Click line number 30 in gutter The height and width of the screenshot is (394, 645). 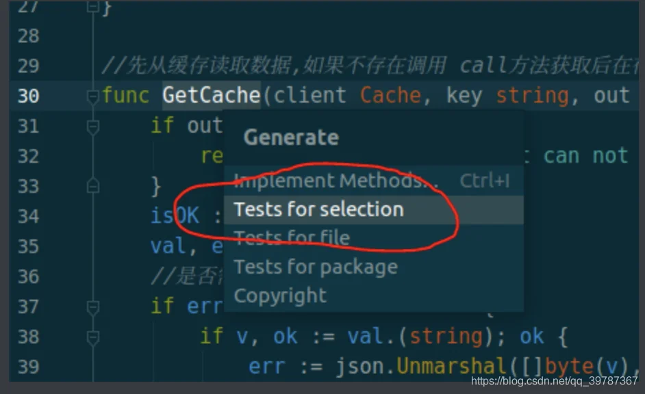[28, 96]
